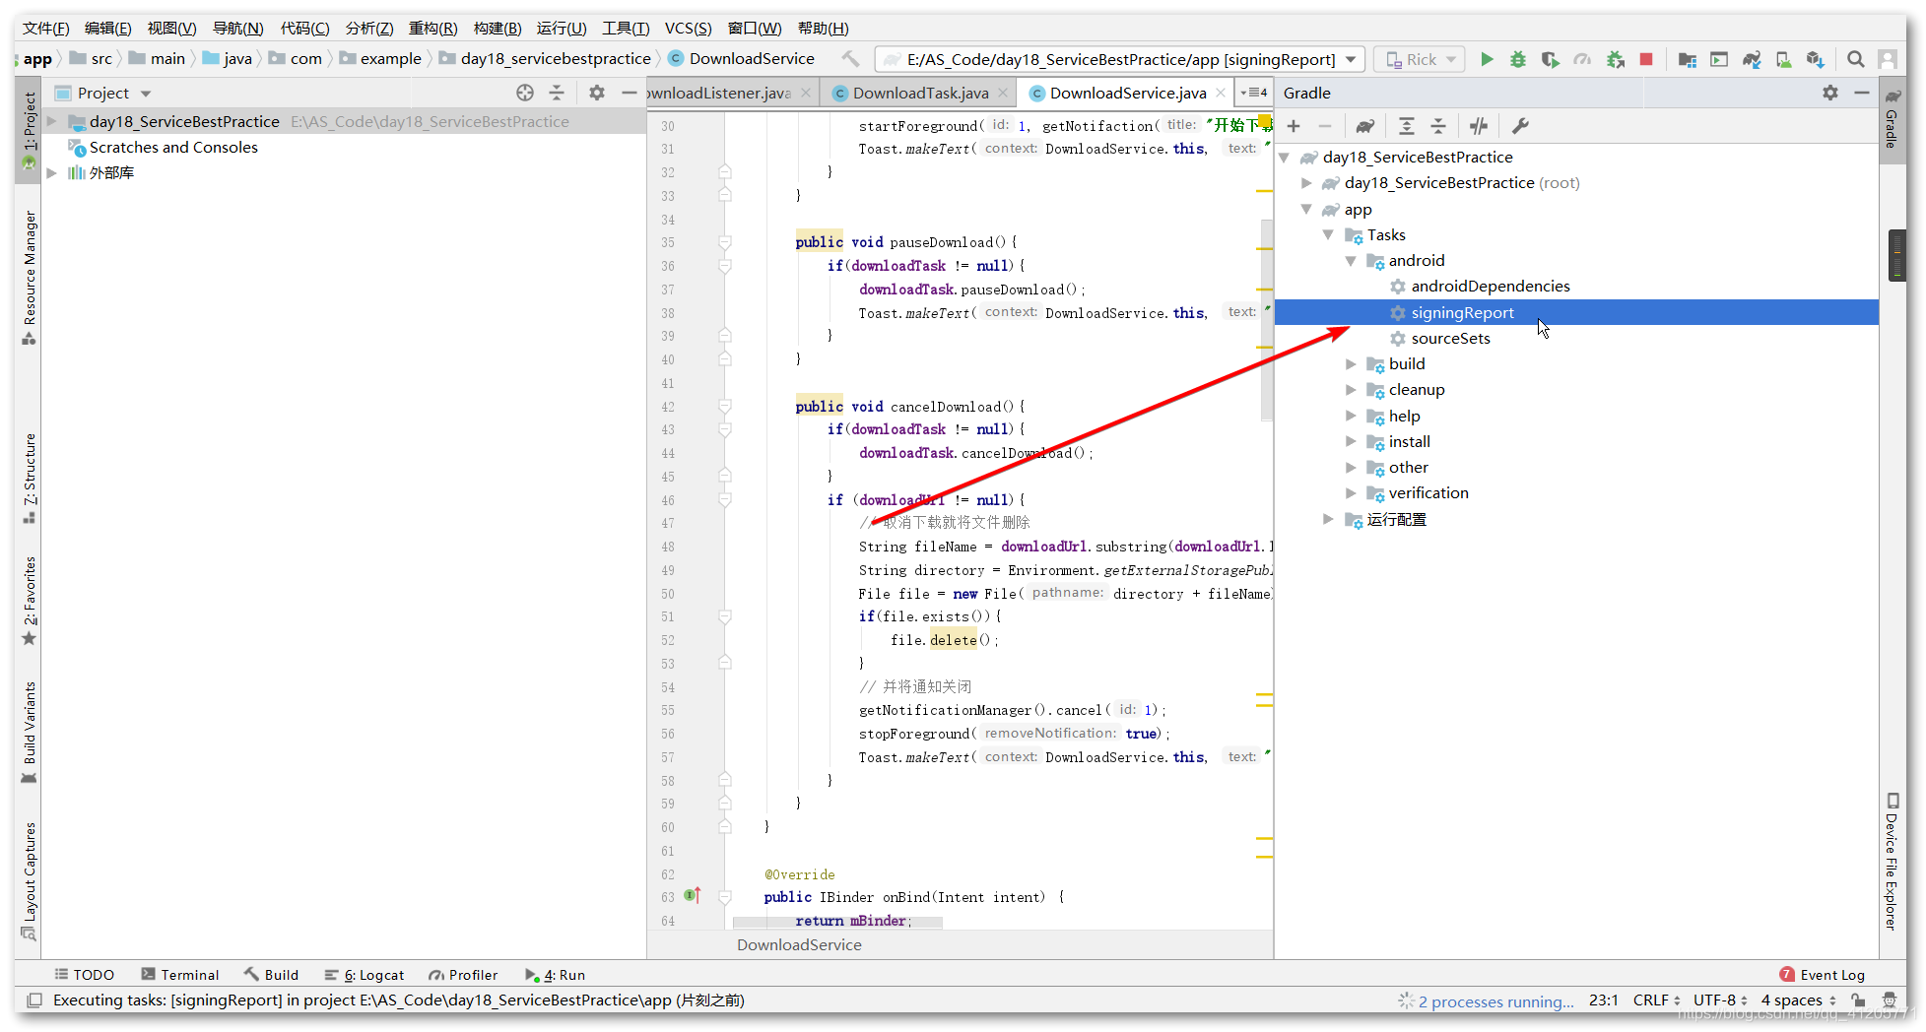Toggle offline mode in Gradle panel
This screenshot has height=1032, width=1926.
(1479, 126)
